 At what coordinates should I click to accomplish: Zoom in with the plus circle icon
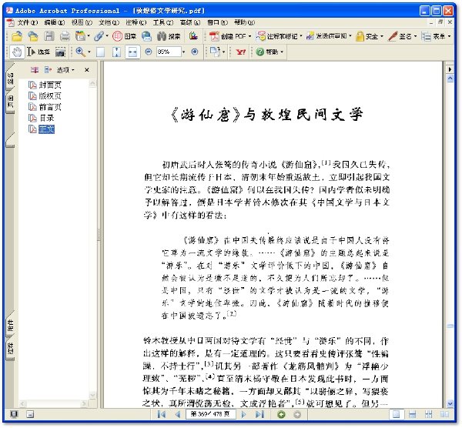pyautogui.click(x=195, y=52)
